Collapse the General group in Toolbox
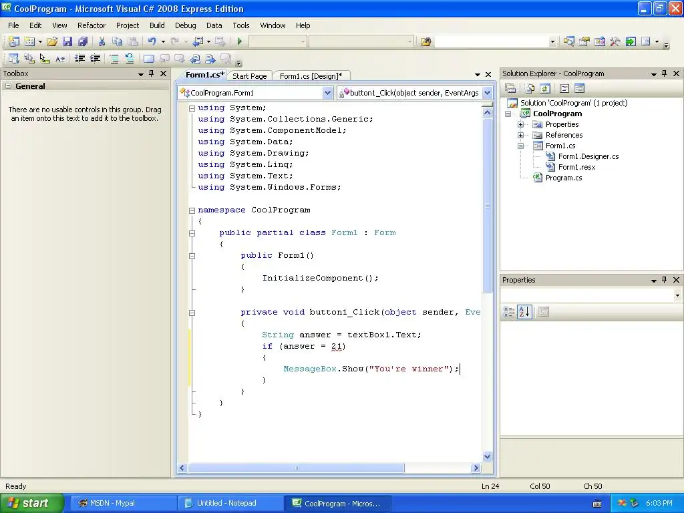This screenshot has height=513, width=684. pos(8,86)
